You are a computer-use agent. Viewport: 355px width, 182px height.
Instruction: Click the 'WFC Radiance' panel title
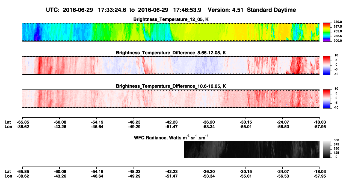click(171, 137)
